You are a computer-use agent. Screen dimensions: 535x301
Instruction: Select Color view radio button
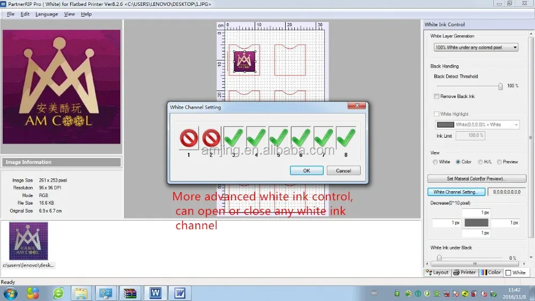click(458, 162)
